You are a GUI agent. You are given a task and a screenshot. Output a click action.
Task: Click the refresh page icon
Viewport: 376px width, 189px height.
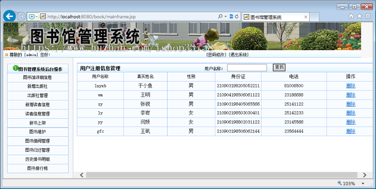237,17
